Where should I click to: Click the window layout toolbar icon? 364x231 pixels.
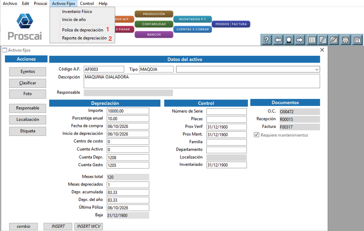[357, 40]
